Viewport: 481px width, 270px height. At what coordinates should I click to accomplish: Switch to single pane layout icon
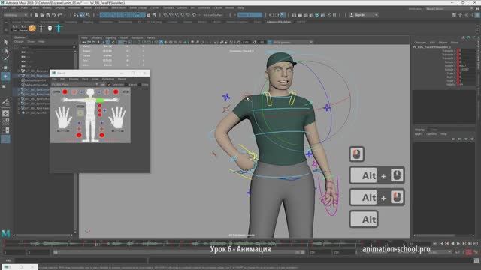click(x=5, y=113)
